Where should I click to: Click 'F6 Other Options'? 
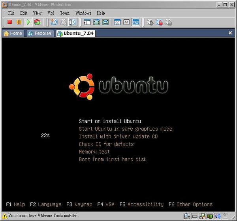click(191, 204)
